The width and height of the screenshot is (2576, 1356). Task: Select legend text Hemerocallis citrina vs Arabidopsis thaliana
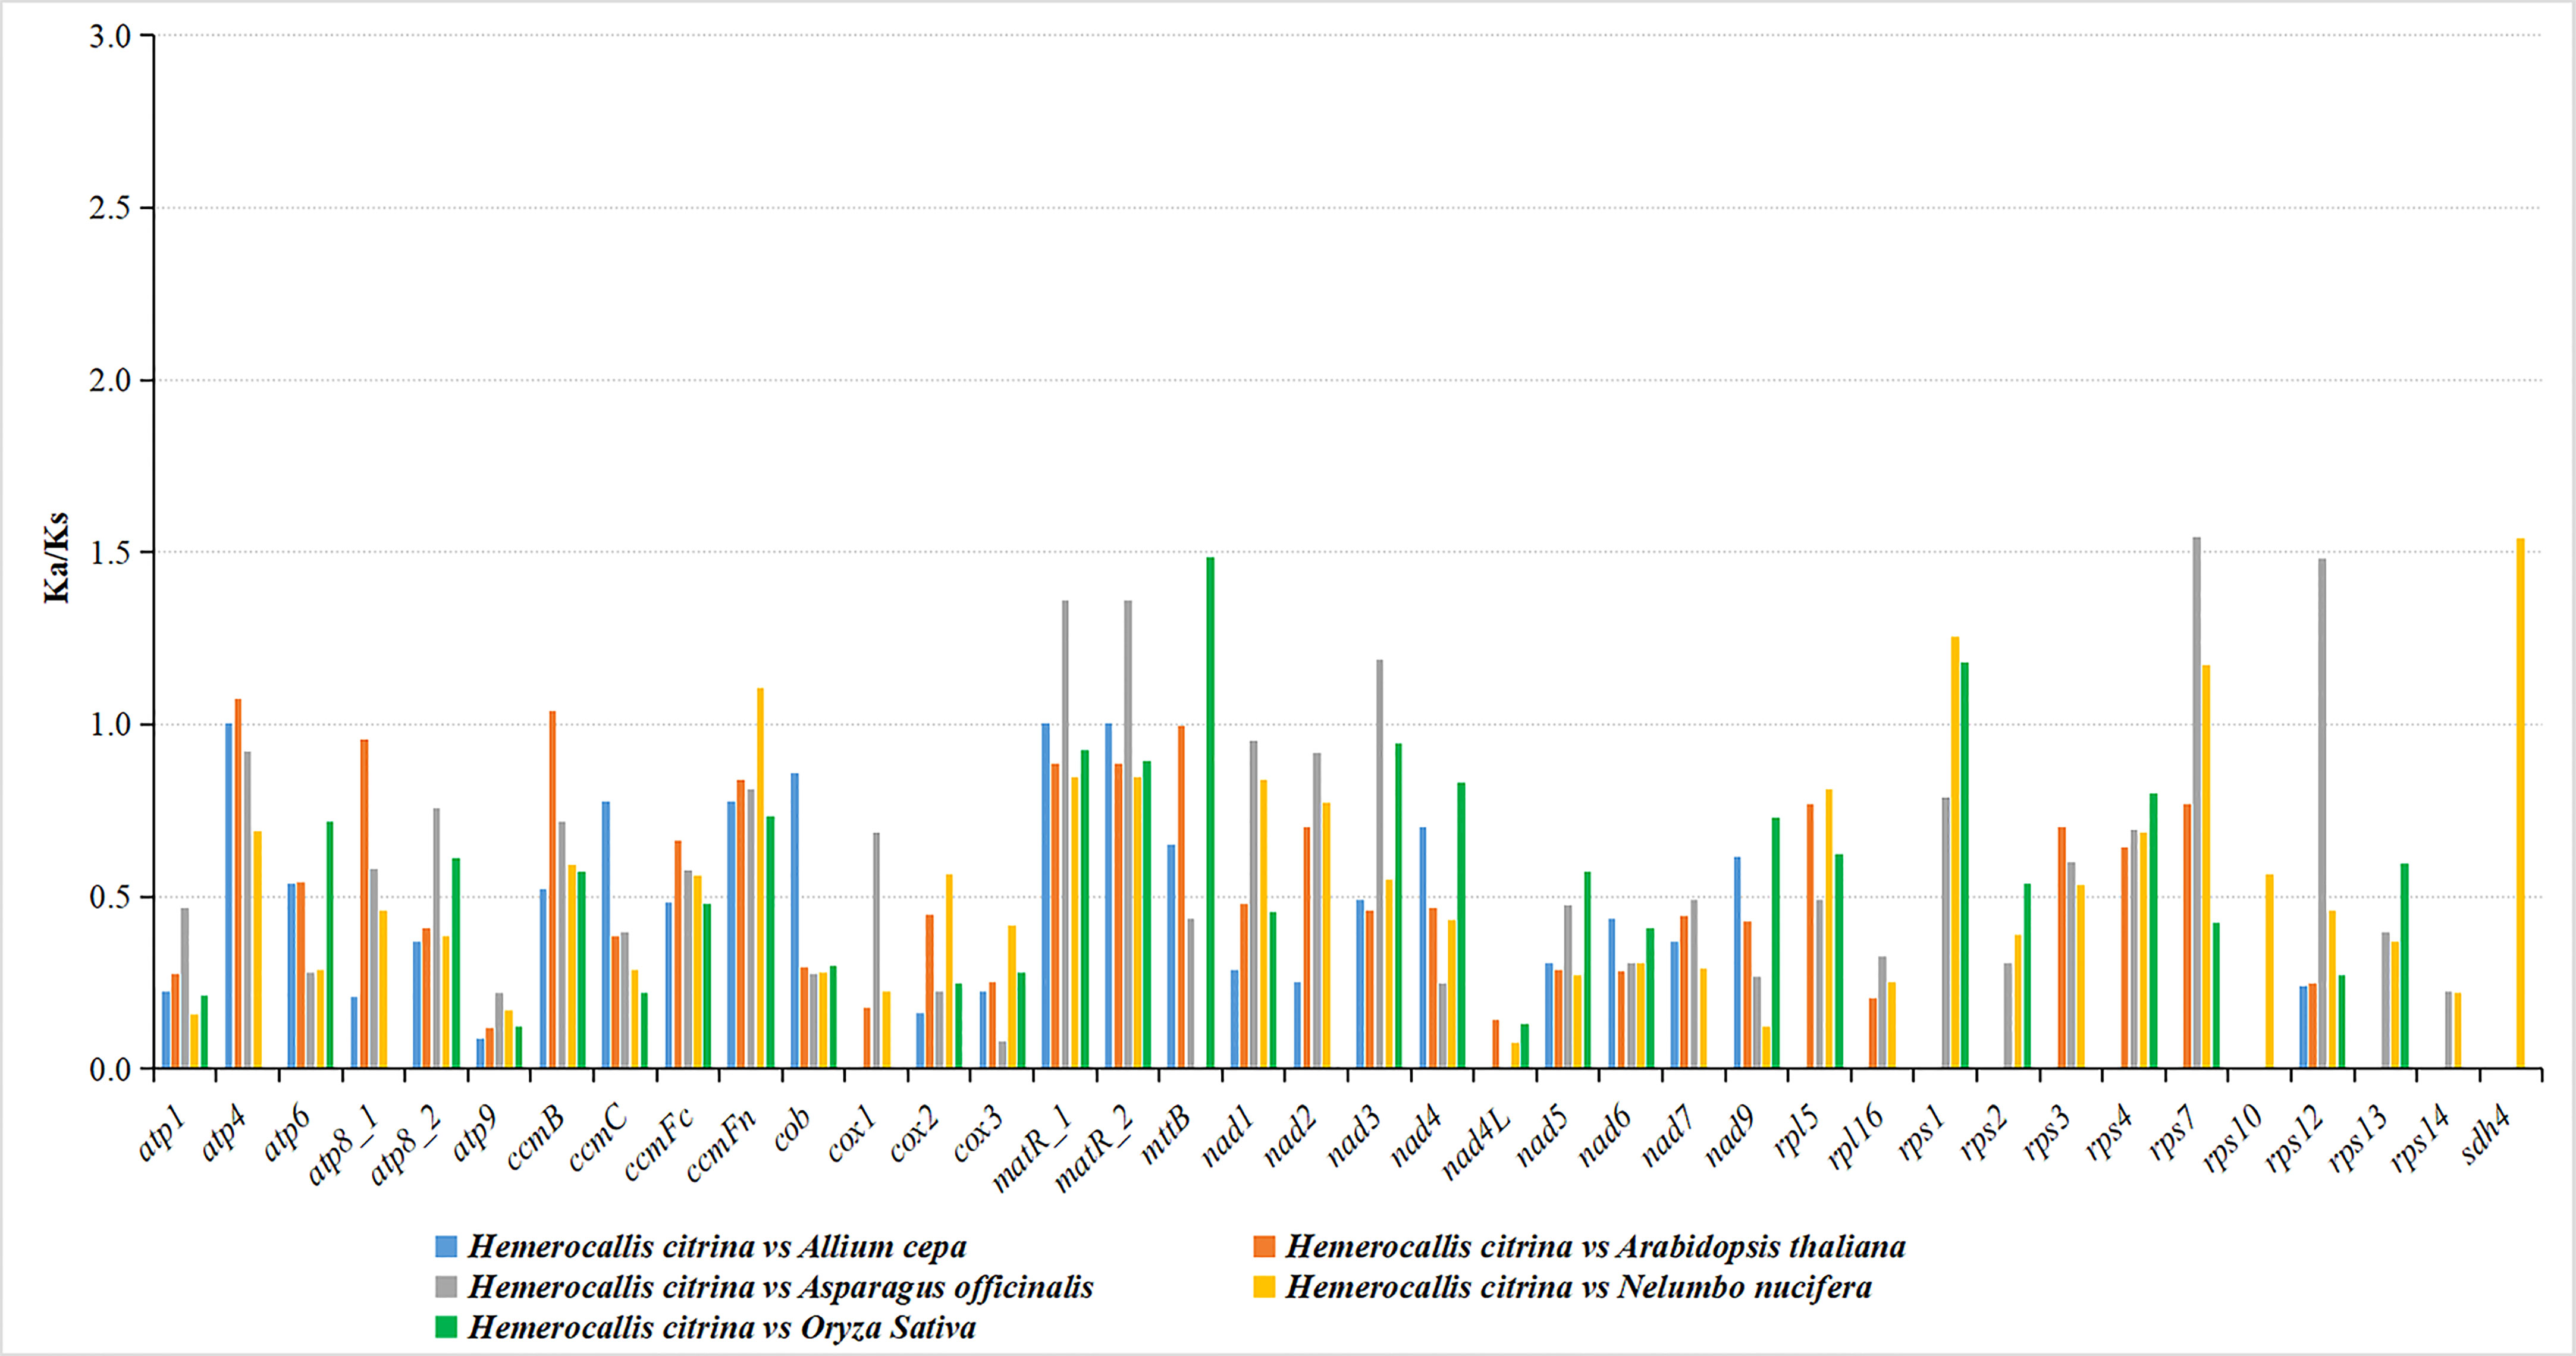pos(1595,1247)
